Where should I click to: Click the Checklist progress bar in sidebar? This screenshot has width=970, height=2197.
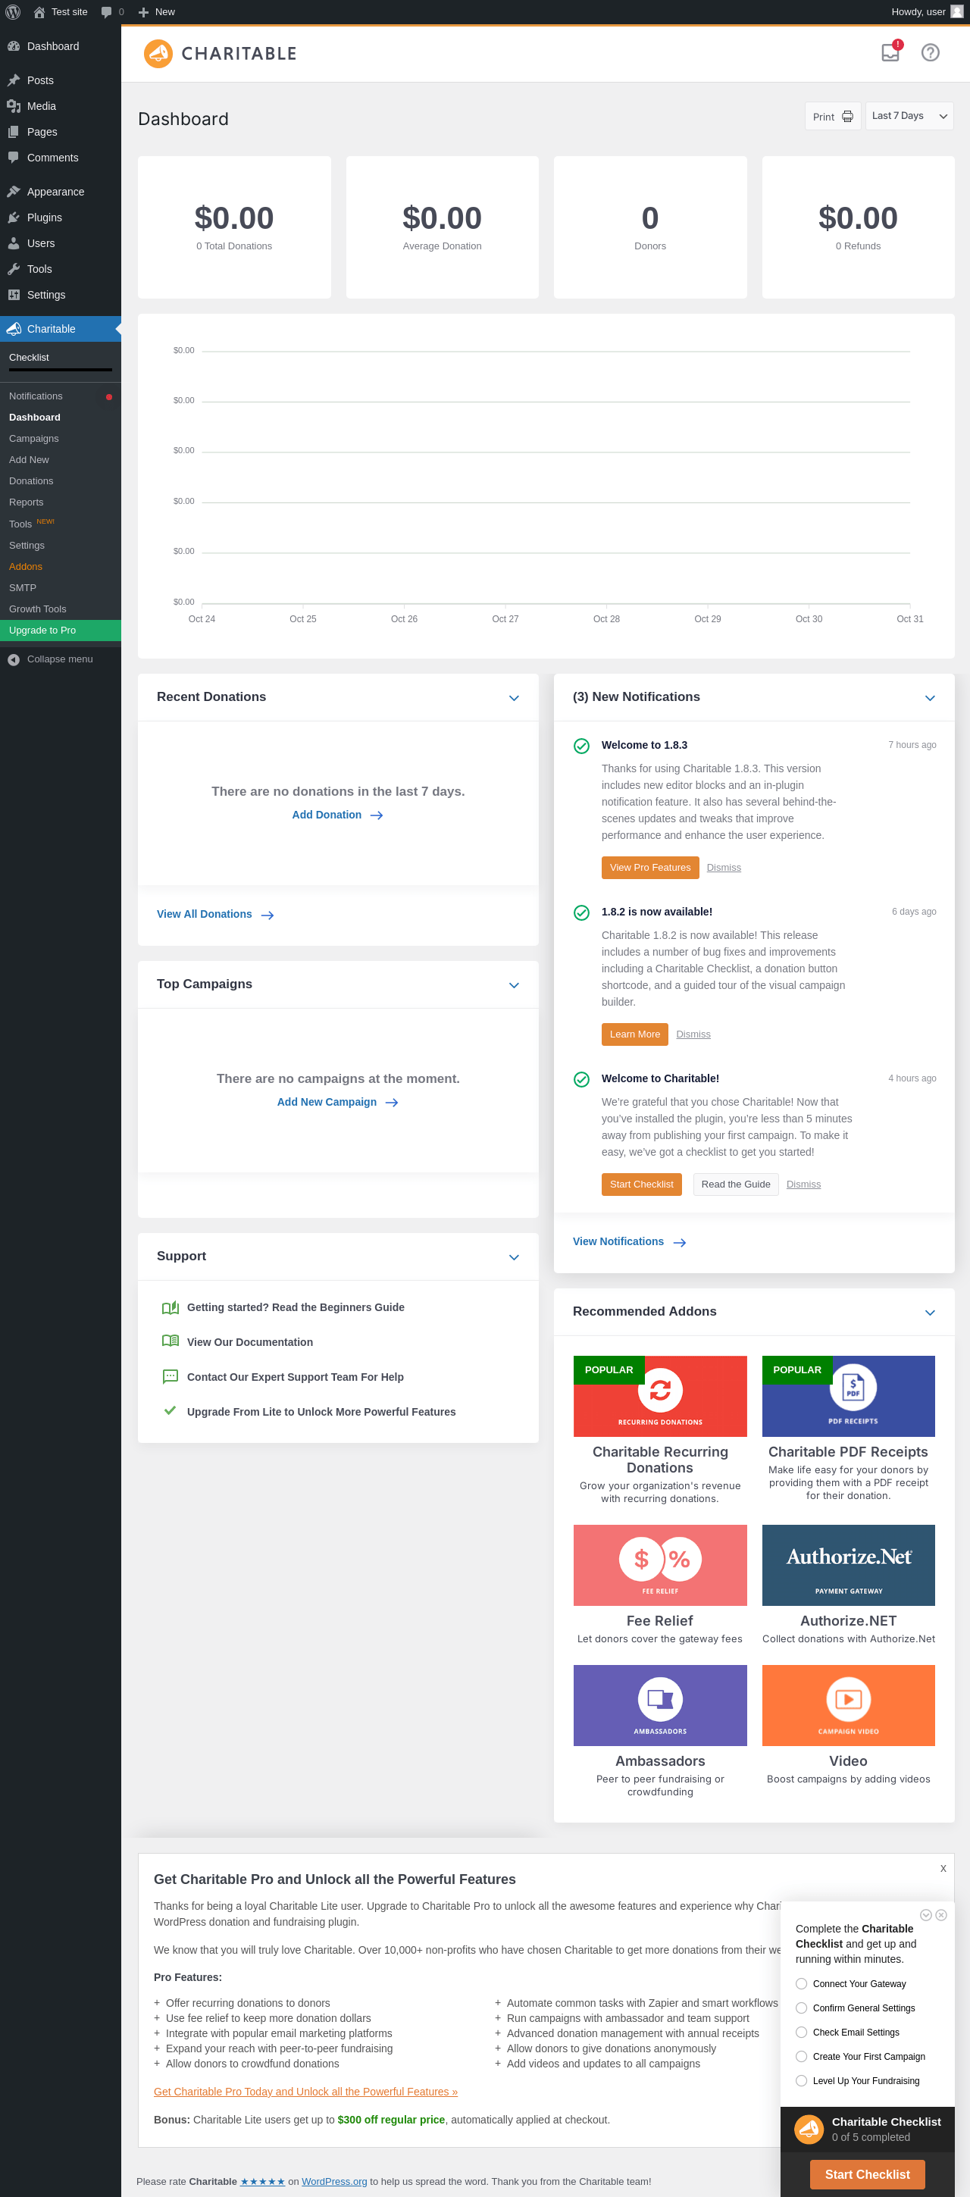[x=60, y=370]
